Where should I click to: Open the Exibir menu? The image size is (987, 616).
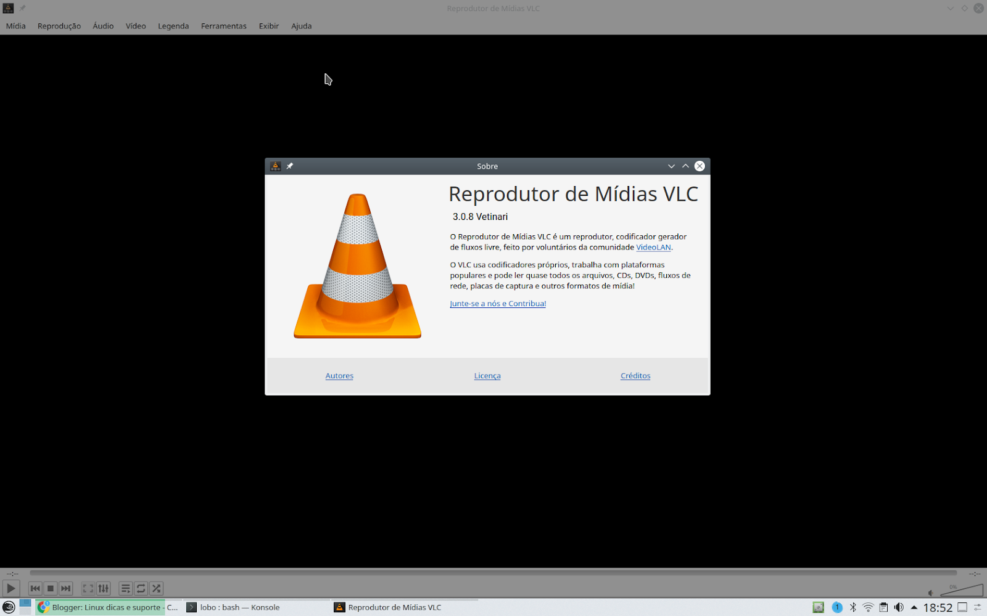pyautogui.click(x=269, y=26)
